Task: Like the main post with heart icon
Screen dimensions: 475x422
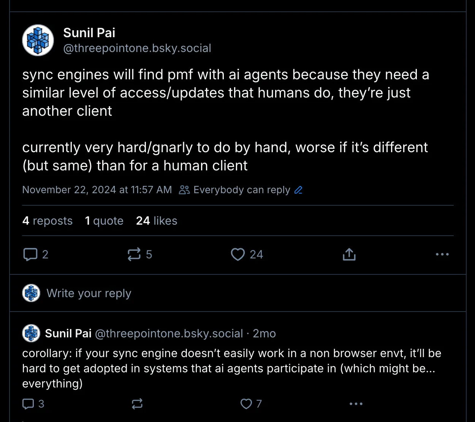Action: [238, 254]
